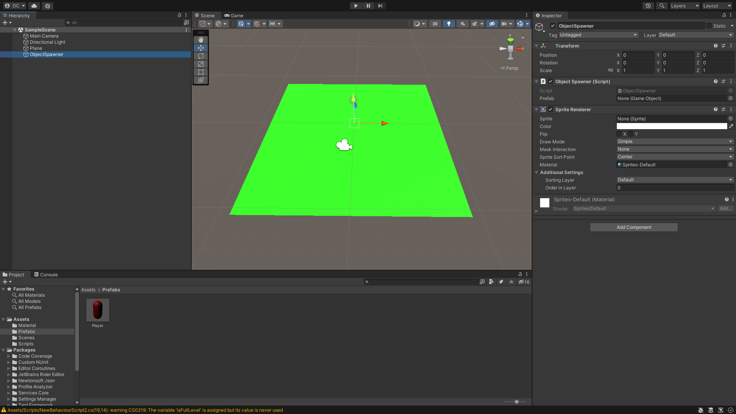736x414 pixels.
Task: Toggle scene lighting bulb icon
Action: [449, 24]
